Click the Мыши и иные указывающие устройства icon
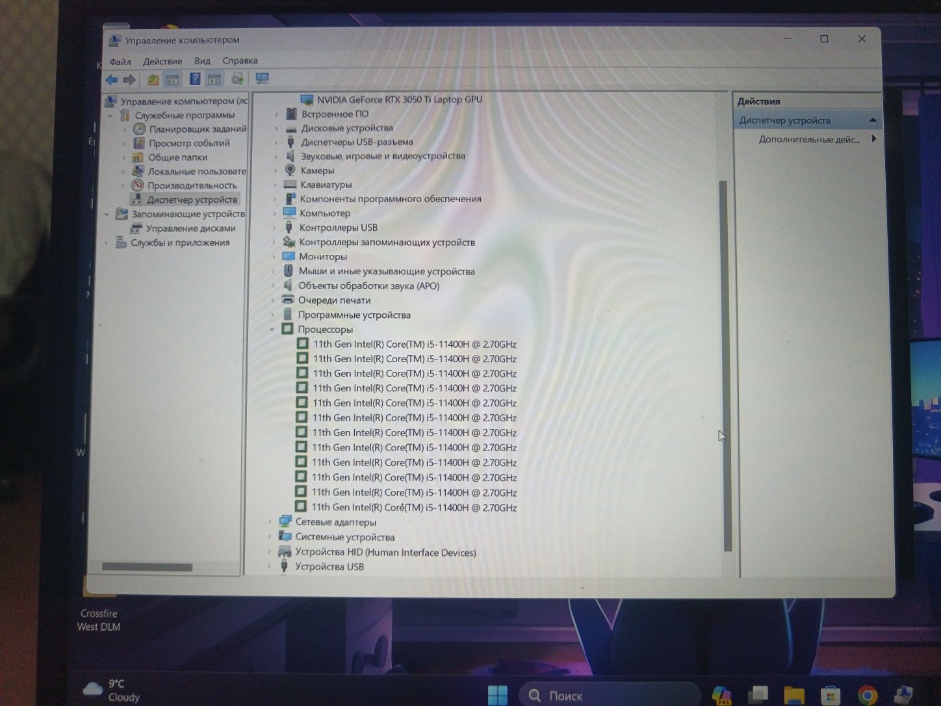The width and height of the screenshot is (941, 706). click(289, 271)
